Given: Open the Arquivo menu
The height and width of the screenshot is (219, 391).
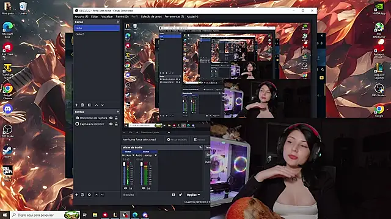Looking at the screenshot, I should click(x=81, y=16).
